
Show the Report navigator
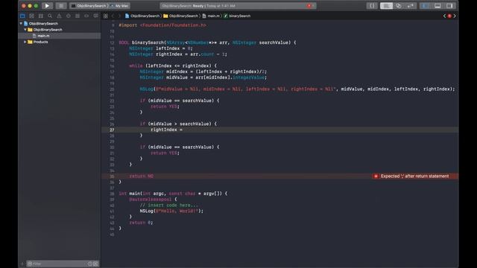click(x=96, y=16)
